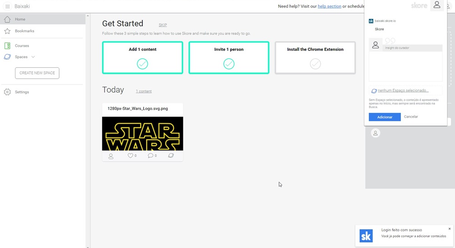This screenshot has height=248, width=455.
Task: Click the planet space icon on the card
Action: (171, 155)
